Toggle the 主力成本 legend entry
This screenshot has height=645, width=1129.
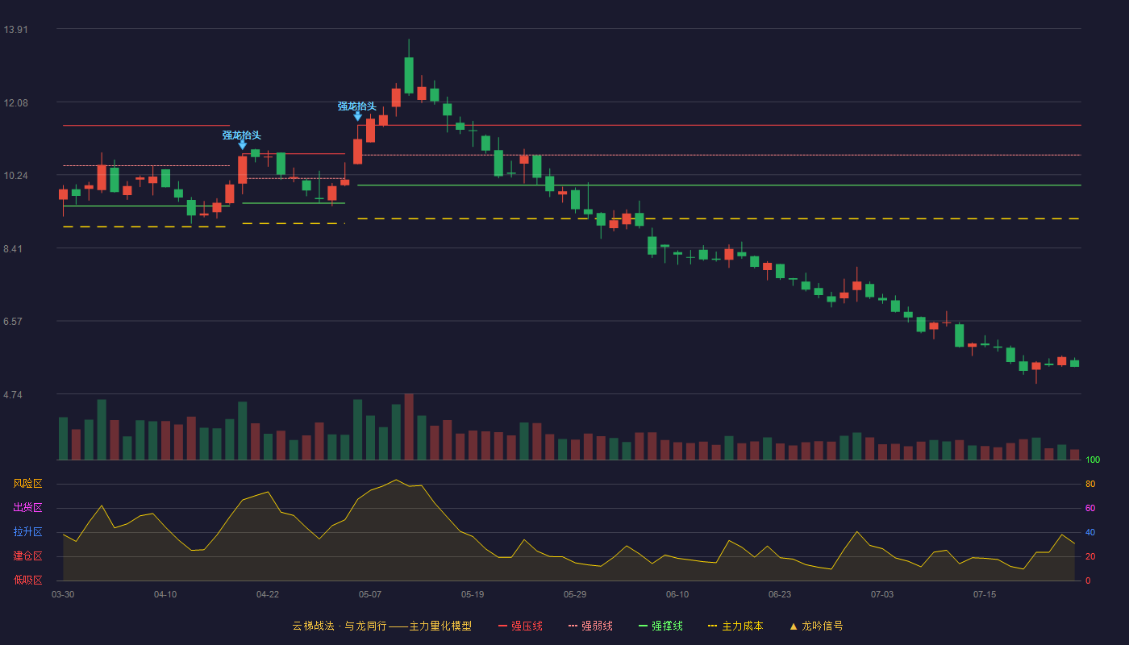[735, 626]
